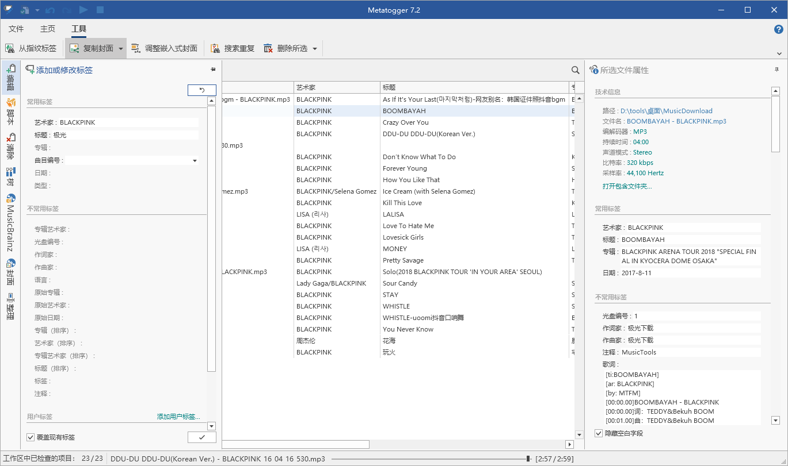Open the 脚本 sidebar tab
This screenshot has width=788, height=466.
[10, 111]
